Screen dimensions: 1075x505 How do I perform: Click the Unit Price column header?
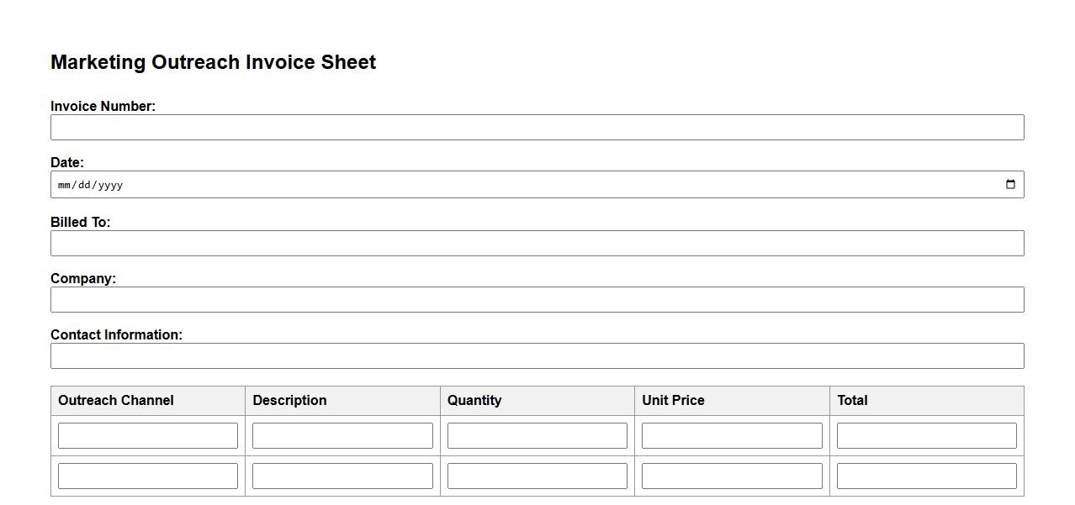pyautogui.click(x=673, y=401)
